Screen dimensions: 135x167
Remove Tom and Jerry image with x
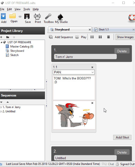tap(92, 103)
